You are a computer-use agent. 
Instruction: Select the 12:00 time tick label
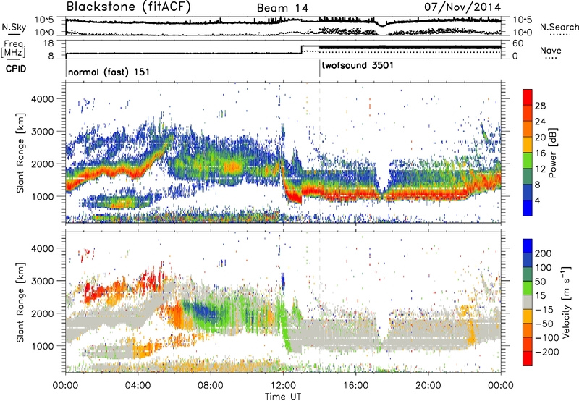(x=283, y=386)
